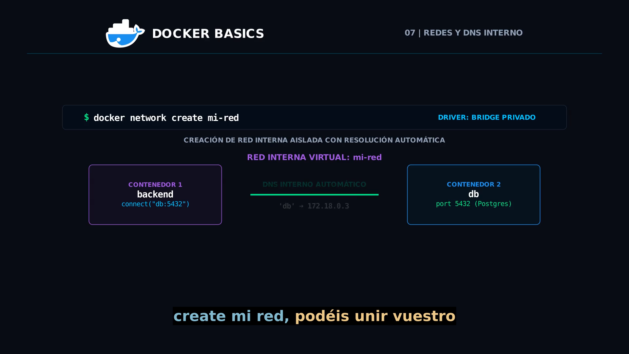Click the 'db' → 172.18.0.3 mapping text
The image size is (629, 354).
[x=314, y=206]
